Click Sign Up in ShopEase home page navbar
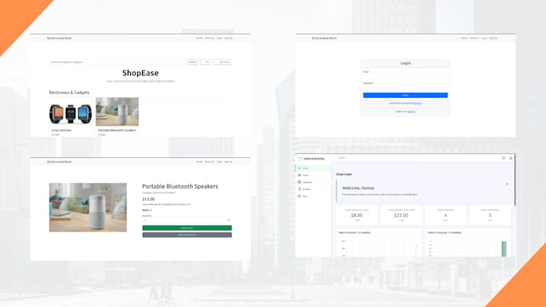This screenshot has height=307, width=546. [x=228, y=38]
